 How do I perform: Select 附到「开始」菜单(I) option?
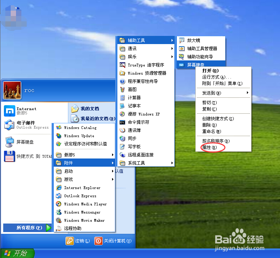[223, 84]
